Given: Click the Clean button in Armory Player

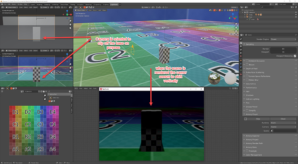Looking at the screenshot, I should (x=283, y=119).
